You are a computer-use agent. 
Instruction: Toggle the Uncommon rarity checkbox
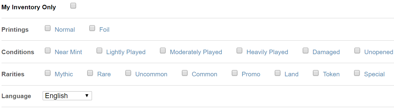pyautogui.click(x=128, y=73)
